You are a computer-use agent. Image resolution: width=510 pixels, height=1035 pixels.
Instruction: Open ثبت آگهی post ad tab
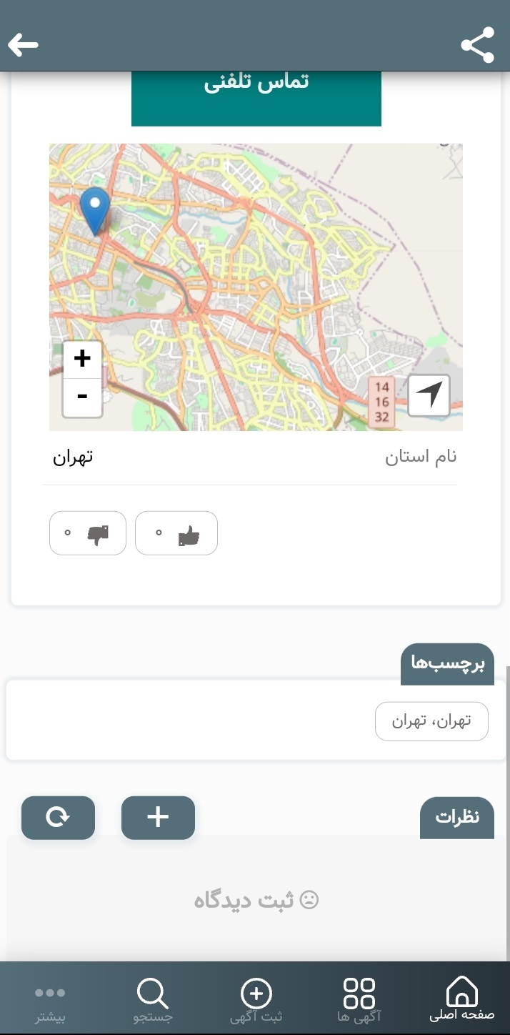256,999
